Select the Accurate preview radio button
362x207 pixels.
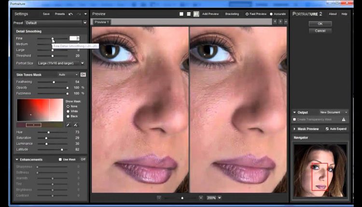pos(271,14)
